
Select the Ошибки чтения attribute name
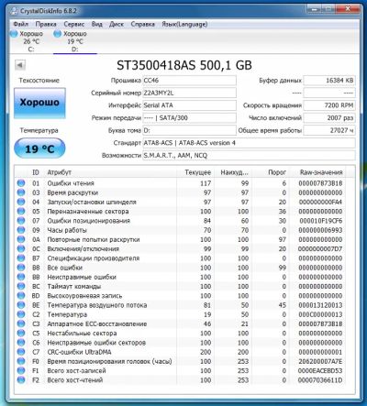click(x=71, y=183)
